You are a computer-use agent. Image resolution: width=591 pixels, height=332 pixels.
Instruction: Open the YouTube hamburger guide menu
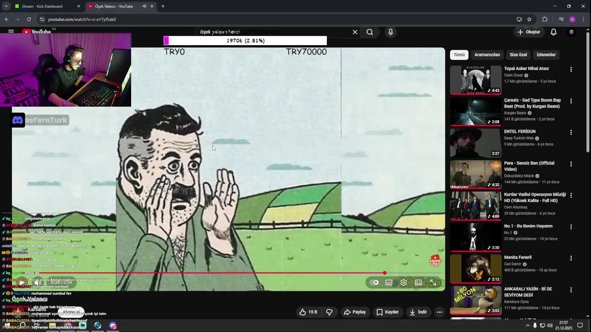(x=11, y=32)
